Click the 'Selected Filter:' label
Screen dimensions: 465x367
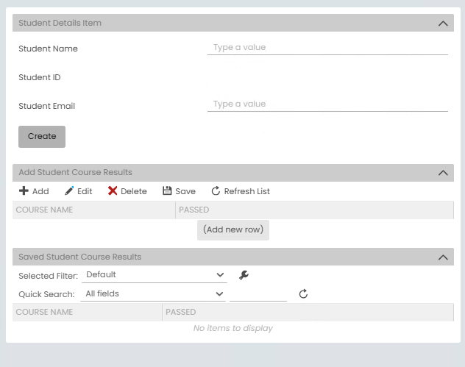pos(48,276)
